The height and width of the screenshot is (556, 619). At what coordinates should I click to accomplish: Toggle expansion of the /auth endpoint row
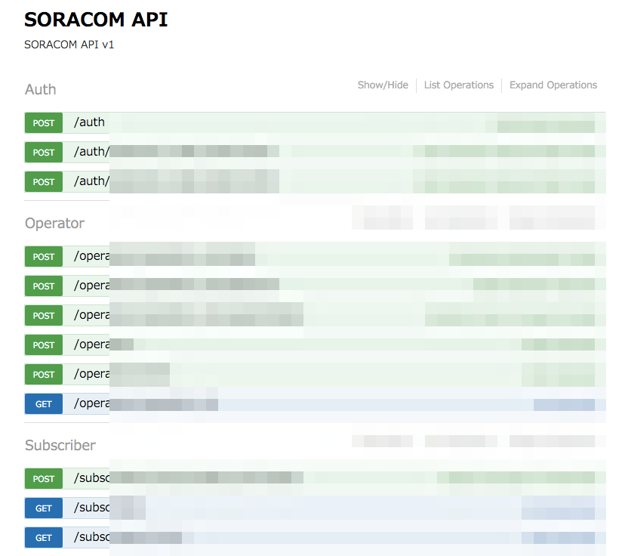[x=302, y=122]
